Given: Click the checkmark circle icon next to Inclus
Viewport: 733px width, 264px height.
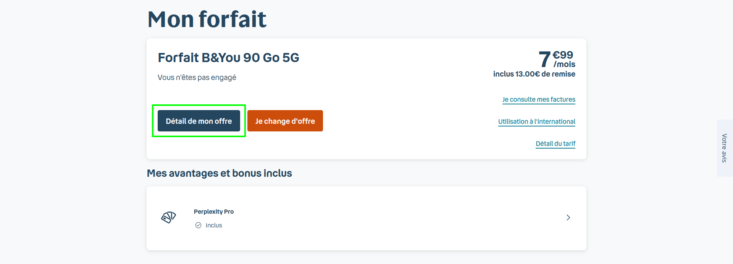Looking at the screenshot, I should tap(198, 225).
